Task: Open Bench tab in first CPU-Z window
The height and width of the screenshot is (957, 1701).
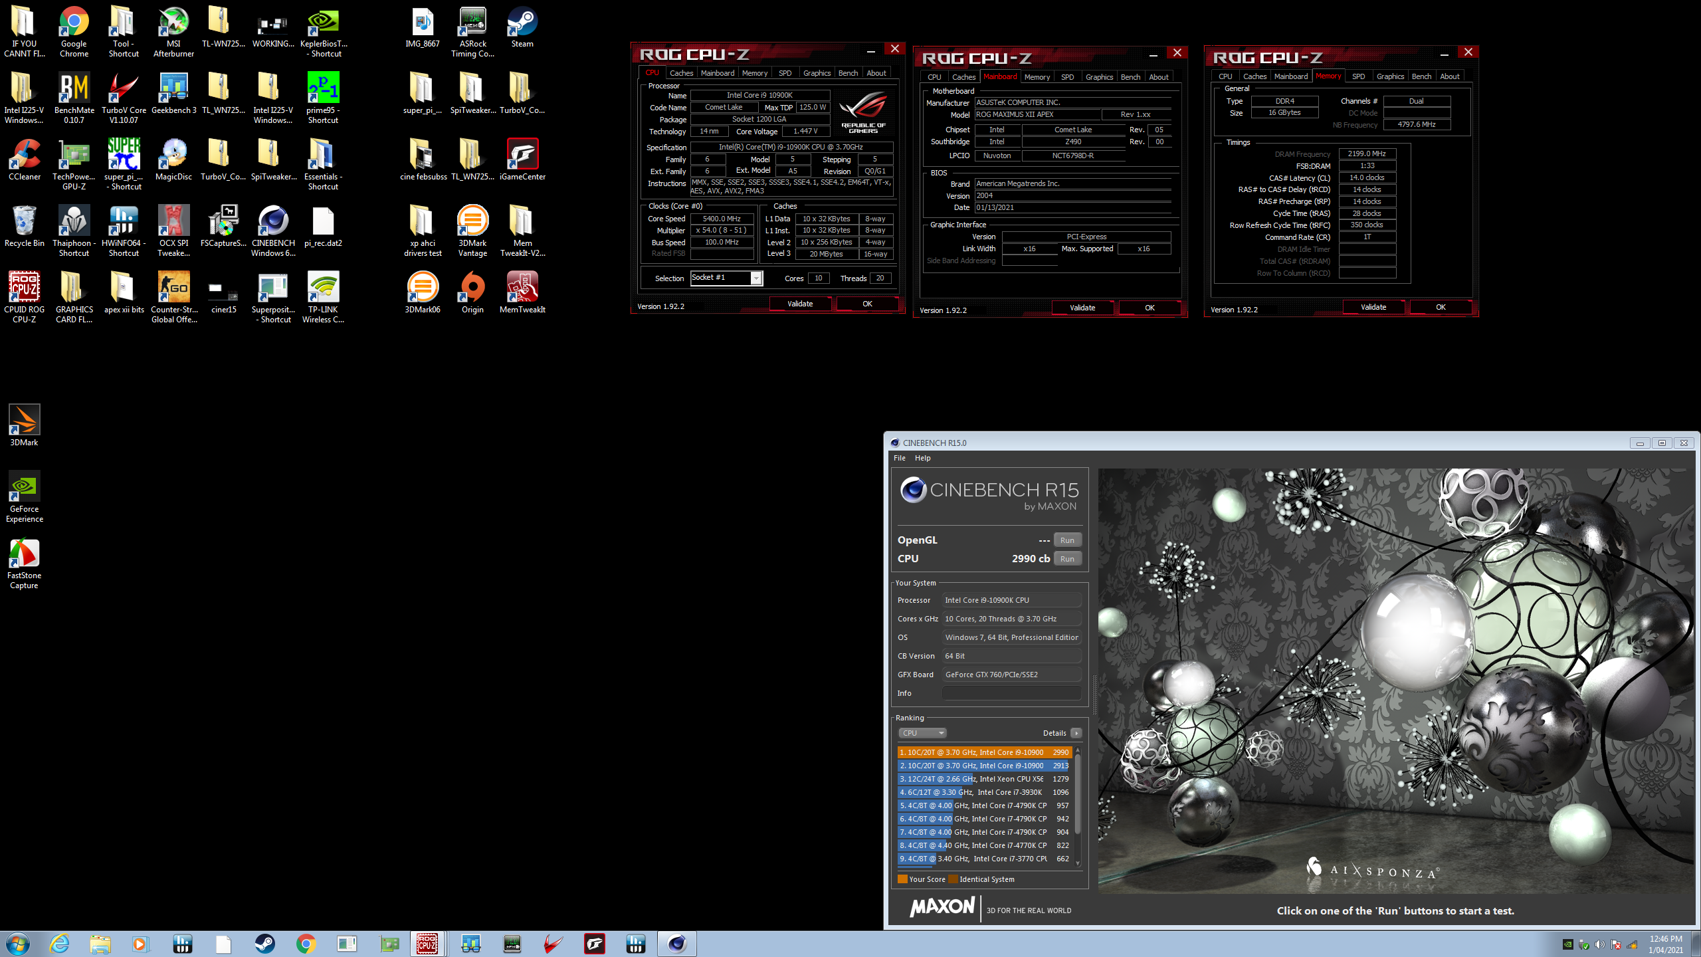Action: [848, 73]
